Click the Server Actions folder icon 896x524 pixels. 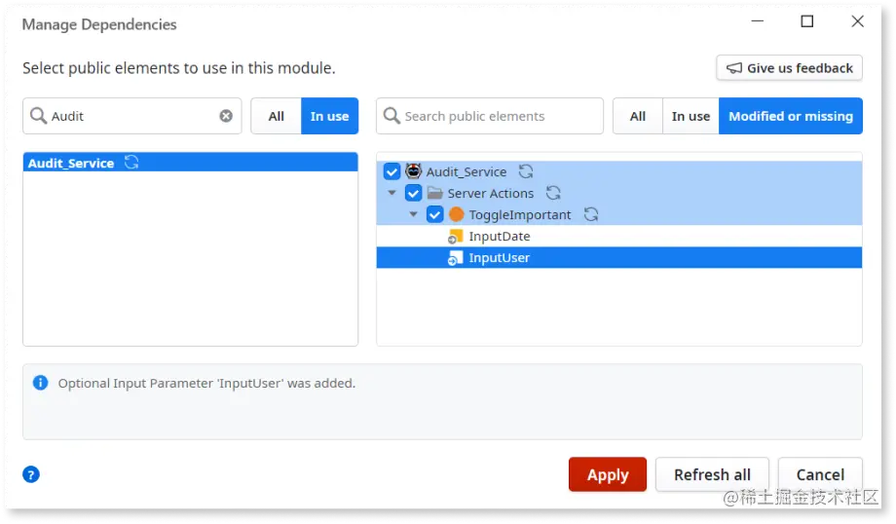(x=435, y=193)
